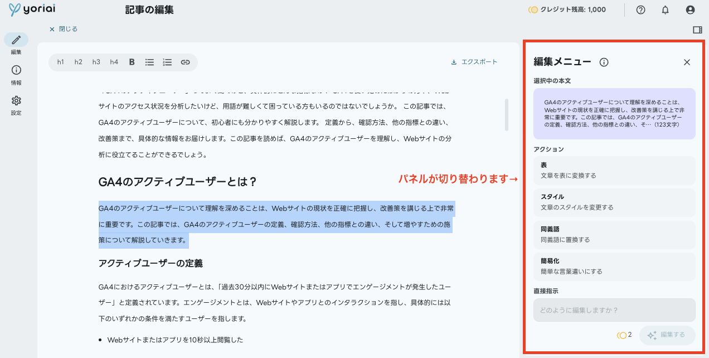Image resolution: width=709 pixels, height=358 pixels.
Task: Click the エクスポート button
Action: pyautogui.click(x=474, y=62)
